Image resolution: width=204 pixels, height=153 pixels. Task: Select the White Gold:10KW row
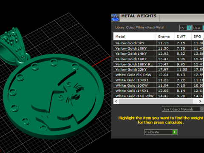[159, 85]
